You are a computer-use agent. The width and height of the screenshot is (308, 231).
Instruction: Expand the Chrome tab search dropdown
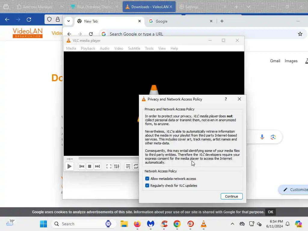(69, 21)
